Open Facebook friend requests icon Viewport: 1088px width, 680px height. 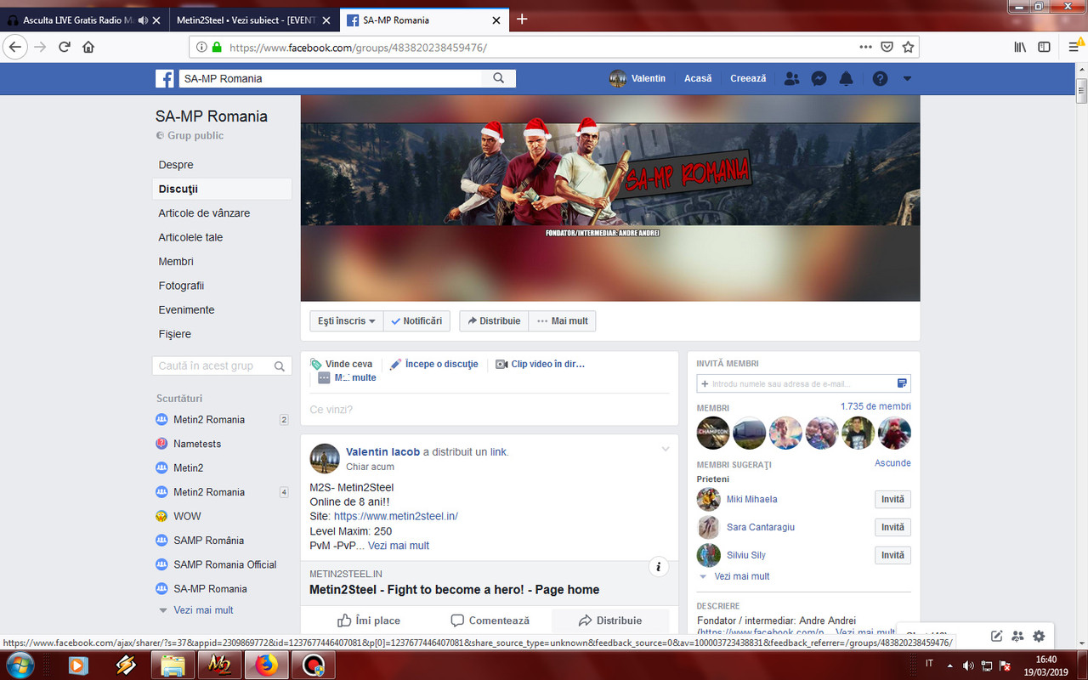791,78
